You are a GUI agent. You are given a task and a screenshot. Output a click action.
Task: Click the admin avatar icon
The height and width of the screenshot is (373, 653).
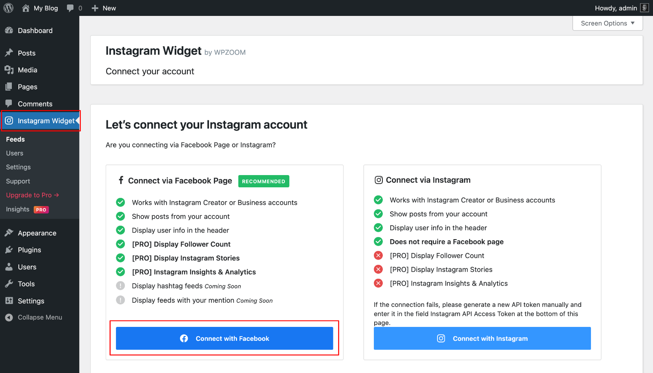coord(644,8)
